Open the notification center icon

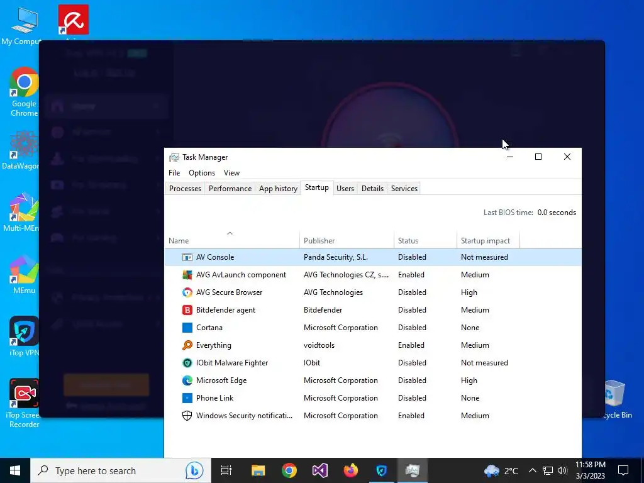click(x=623, y=470)
